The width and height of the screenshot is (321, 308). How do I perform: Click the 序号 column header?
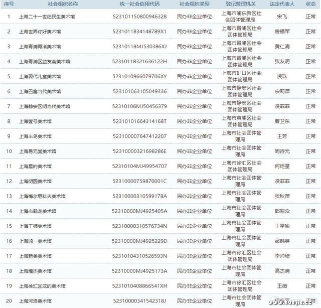[8, 4]
